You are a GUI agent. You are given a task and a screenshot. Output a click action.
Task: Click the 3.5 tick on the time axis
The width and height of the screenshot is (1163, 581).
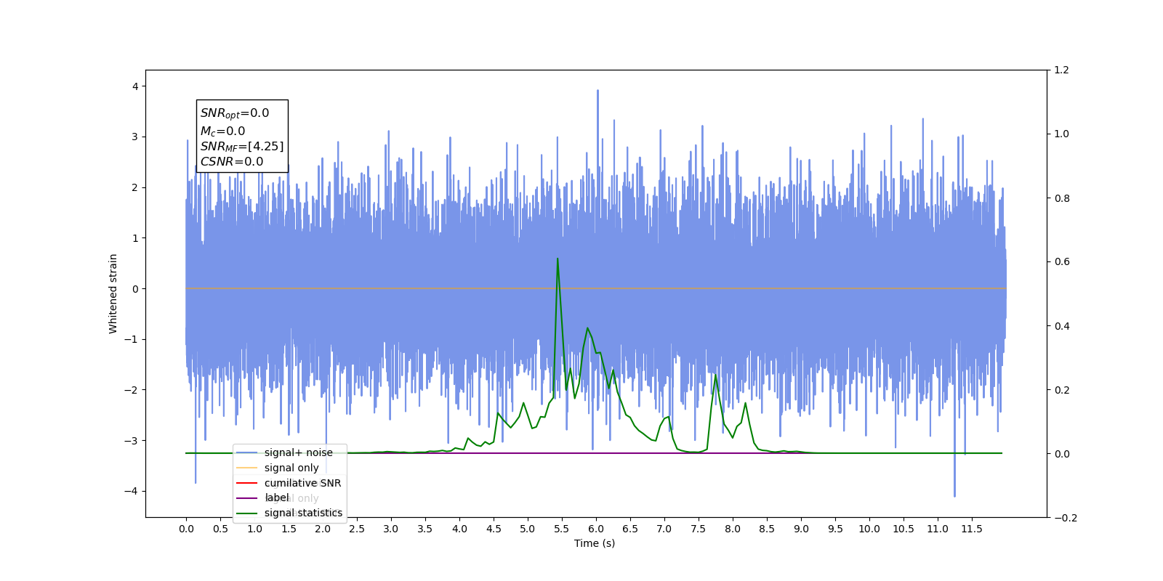[425, 529]
